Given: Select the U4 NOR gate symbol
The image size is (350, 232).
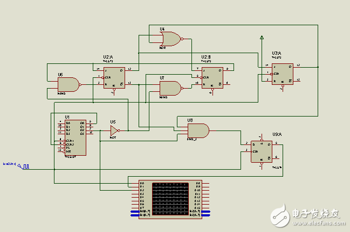Looking at the screenshot, I should point(170,39).
